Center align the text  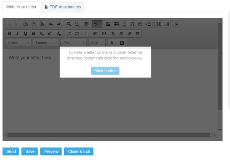[121, 34]
